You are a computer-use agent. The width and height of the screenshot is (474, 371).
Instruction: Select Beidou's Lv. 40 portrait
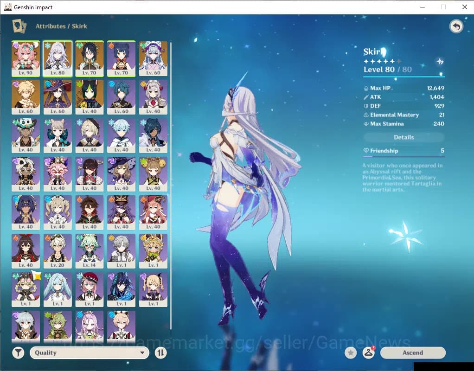pyautogui.click(x=90, y=174)
